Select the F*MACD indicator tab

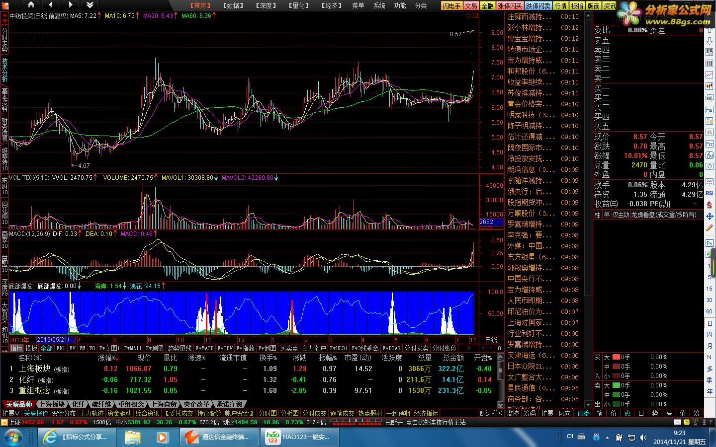pos(204,348)
